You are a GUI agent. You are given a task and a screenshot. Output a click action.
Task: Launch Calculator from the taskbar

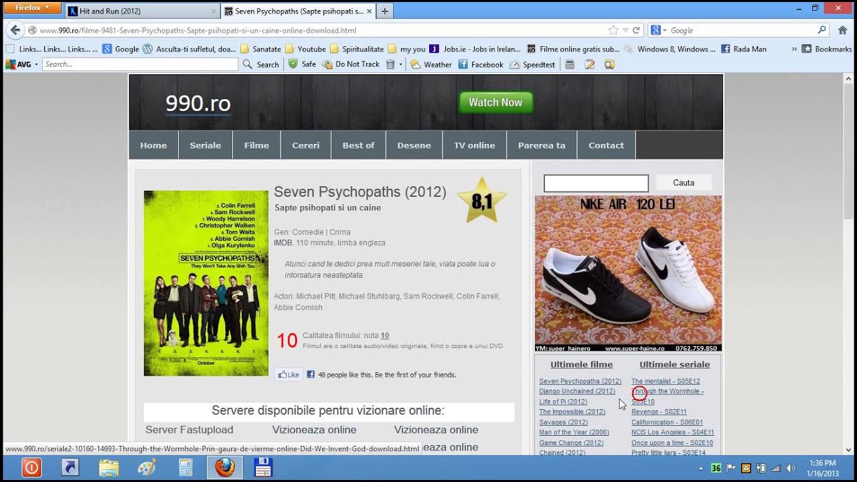[x=185, y=467]
